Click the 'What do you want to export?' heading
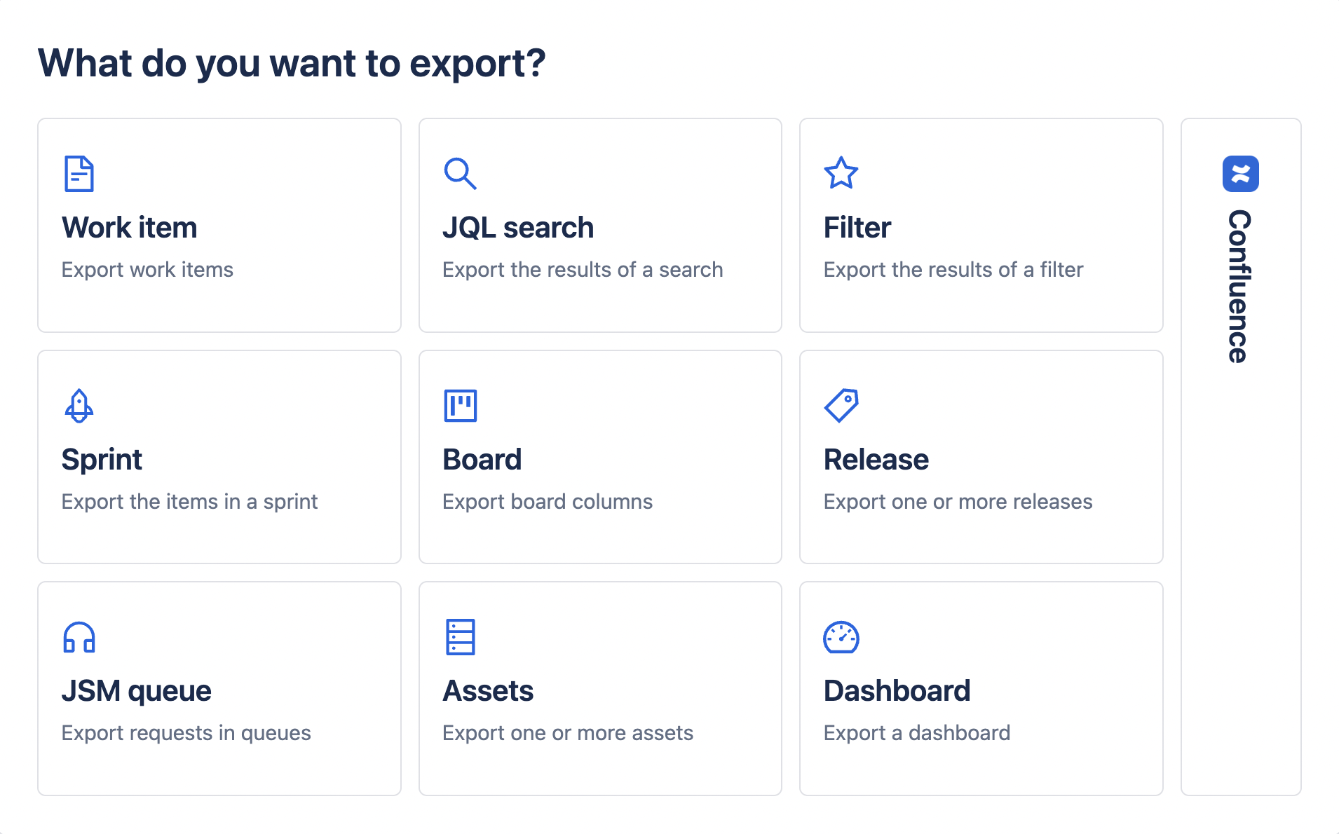This screenshot has width=1339, height=834. pyautogui.click(x=292, y=63)
